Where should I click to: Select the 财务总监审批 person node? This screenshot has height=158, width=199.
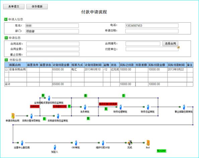148,107
